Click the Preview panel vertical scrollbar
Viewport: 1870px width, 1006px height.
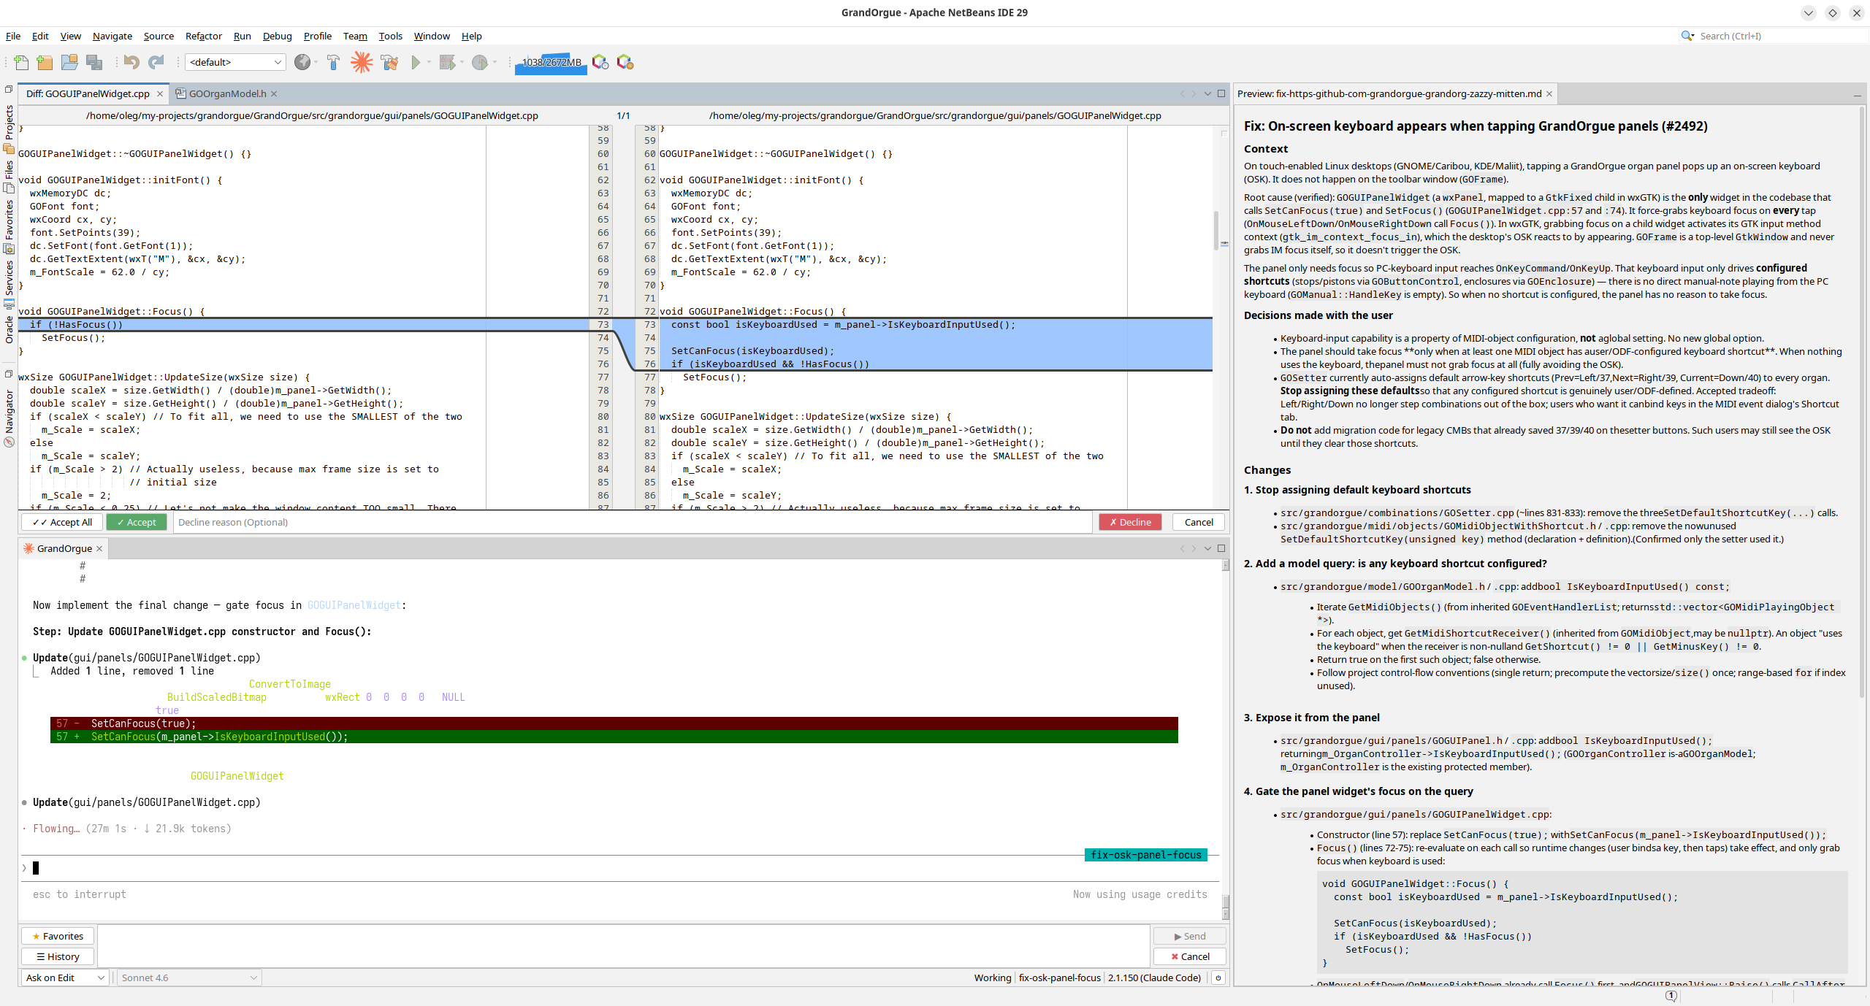[x=1863, y=402]
